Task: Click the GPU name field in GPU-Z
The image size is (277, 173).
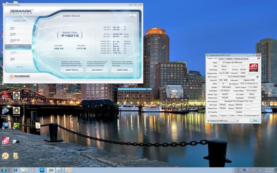Action: (x=233, y=63)
